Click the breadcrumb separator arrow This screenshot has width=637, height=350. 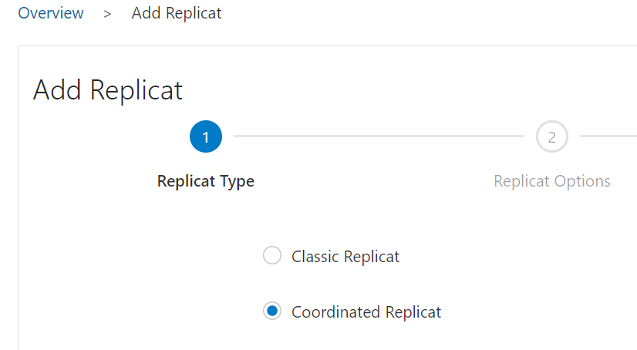point(108,14)
